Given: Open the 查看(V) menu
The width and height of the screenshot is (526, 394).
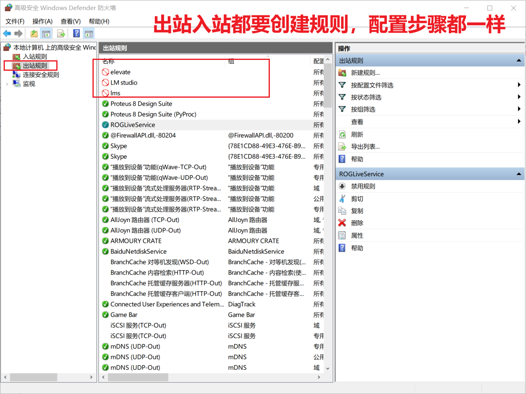Looking at the screenshot, I should [71, 21].
